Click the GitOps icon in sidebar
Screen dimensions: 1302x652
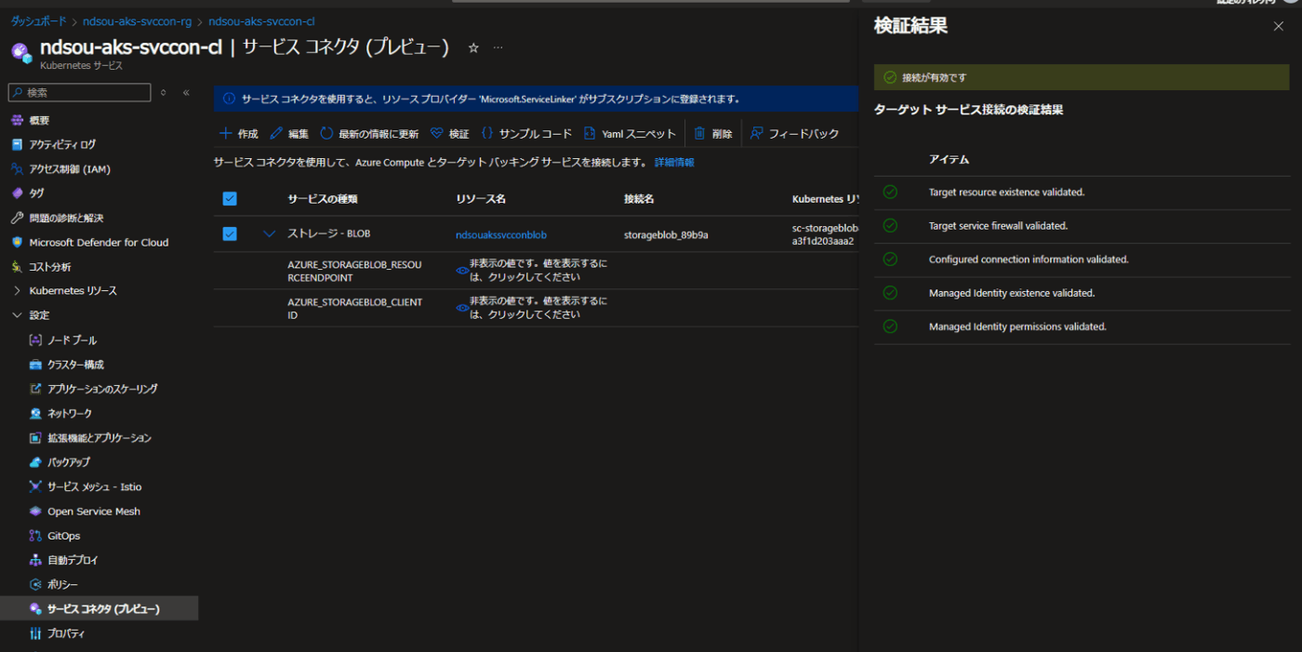point(35,536)
